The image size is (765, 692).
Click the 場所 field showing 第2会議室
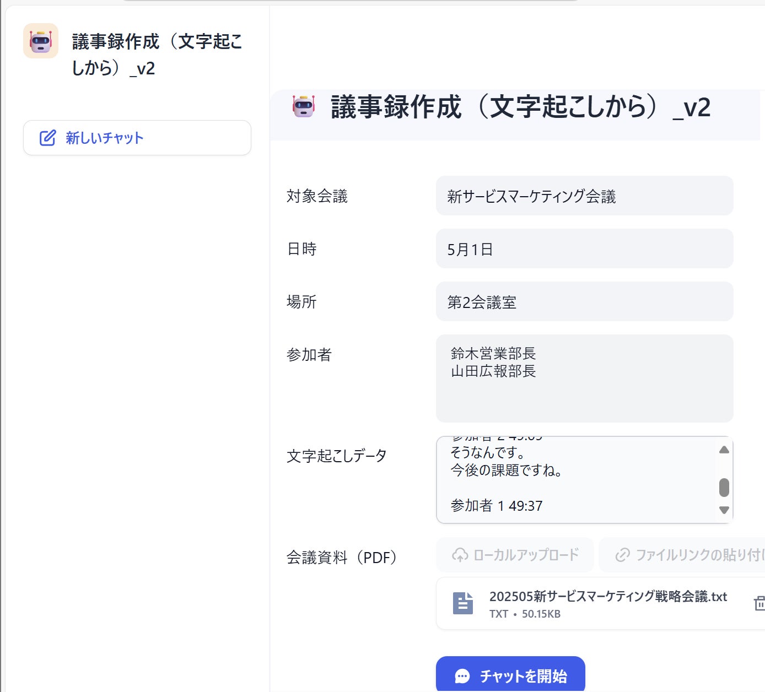tap(584, 301)
